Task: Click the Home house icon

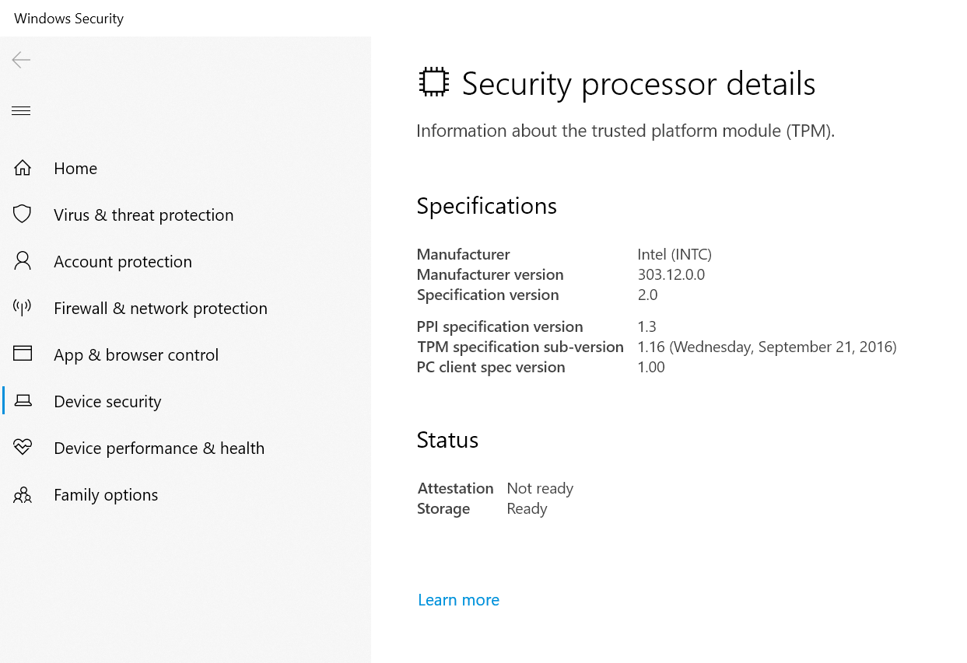Action: (23, 168)
